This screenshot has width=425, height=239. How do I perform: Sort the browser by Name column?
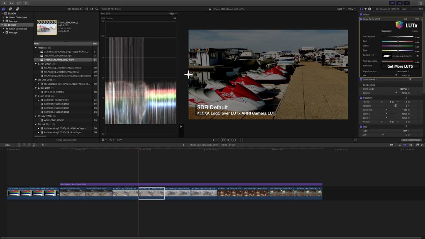63,44
